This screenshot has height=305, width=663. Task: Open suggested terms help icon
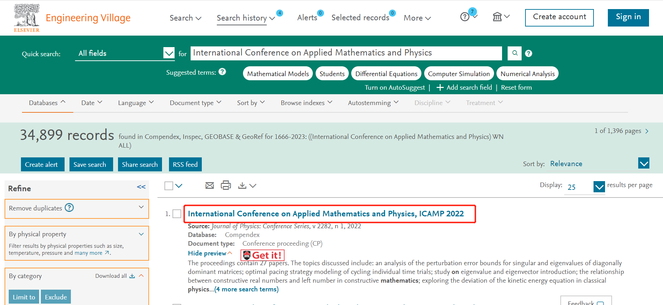click(222, 72)
